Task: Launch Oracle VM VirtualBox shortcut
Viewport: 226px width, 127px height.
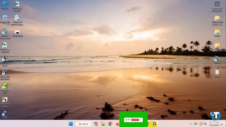Action: (x=5, y=75)
